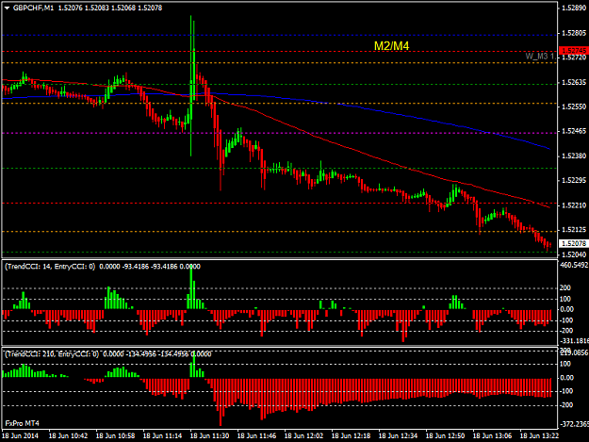
Task: Click the -100 level in TrendCCI 210 panel
Action: point(566,391)
